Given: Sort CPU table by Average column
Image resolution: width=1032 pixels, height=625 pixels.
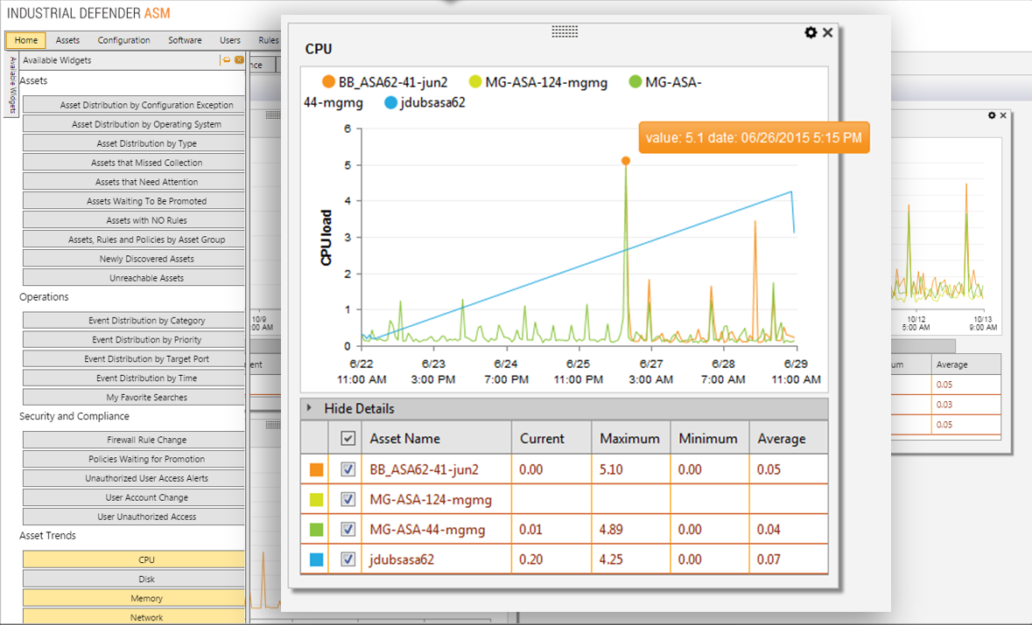Looking at the screenshot, I should tap(789, 438).
